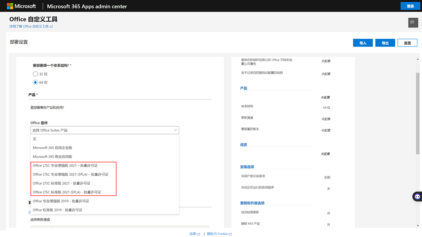This screenshot has height=237, width=422.
Task: Click the 自动检查更新 summary row
Action: (286, 213)
